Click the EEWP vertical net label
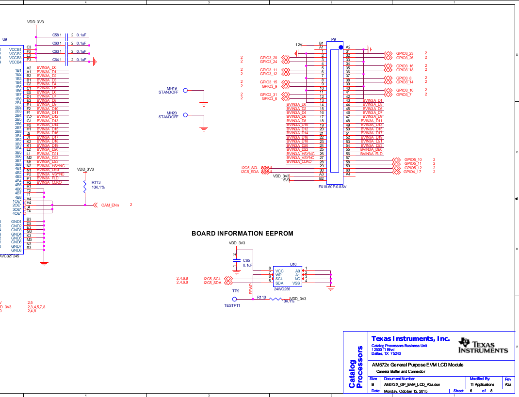Screen dimensions: 519x397 [x=251, y=288]
